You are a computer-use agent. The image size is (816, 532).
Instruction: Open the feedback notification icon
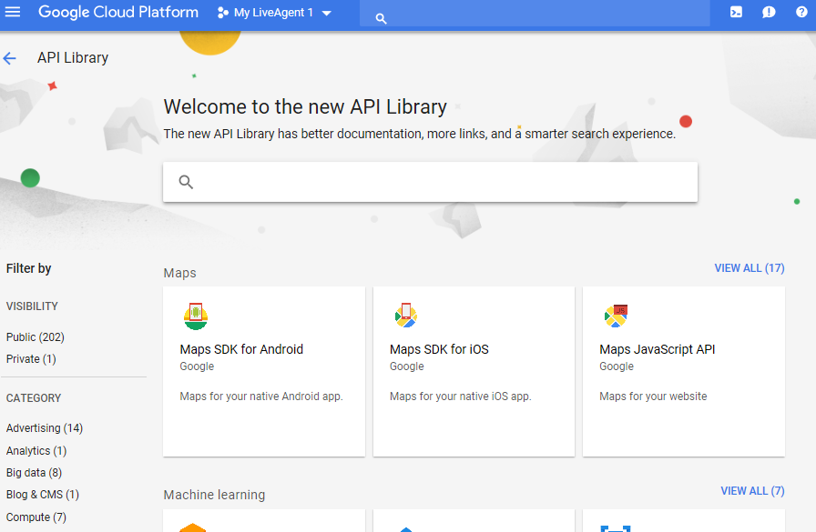coord(769,12)
